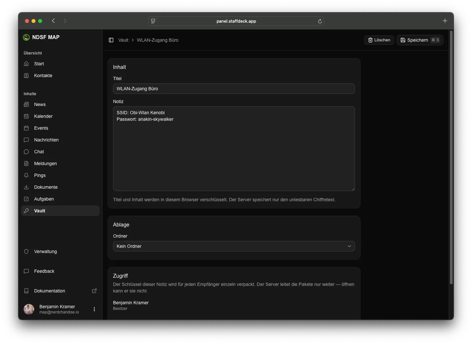Go to Kalender in sidebar

point(60,116)
